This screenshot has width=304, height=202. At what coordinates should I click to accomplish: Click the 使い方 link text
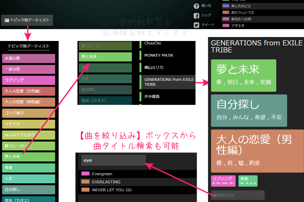206,6
